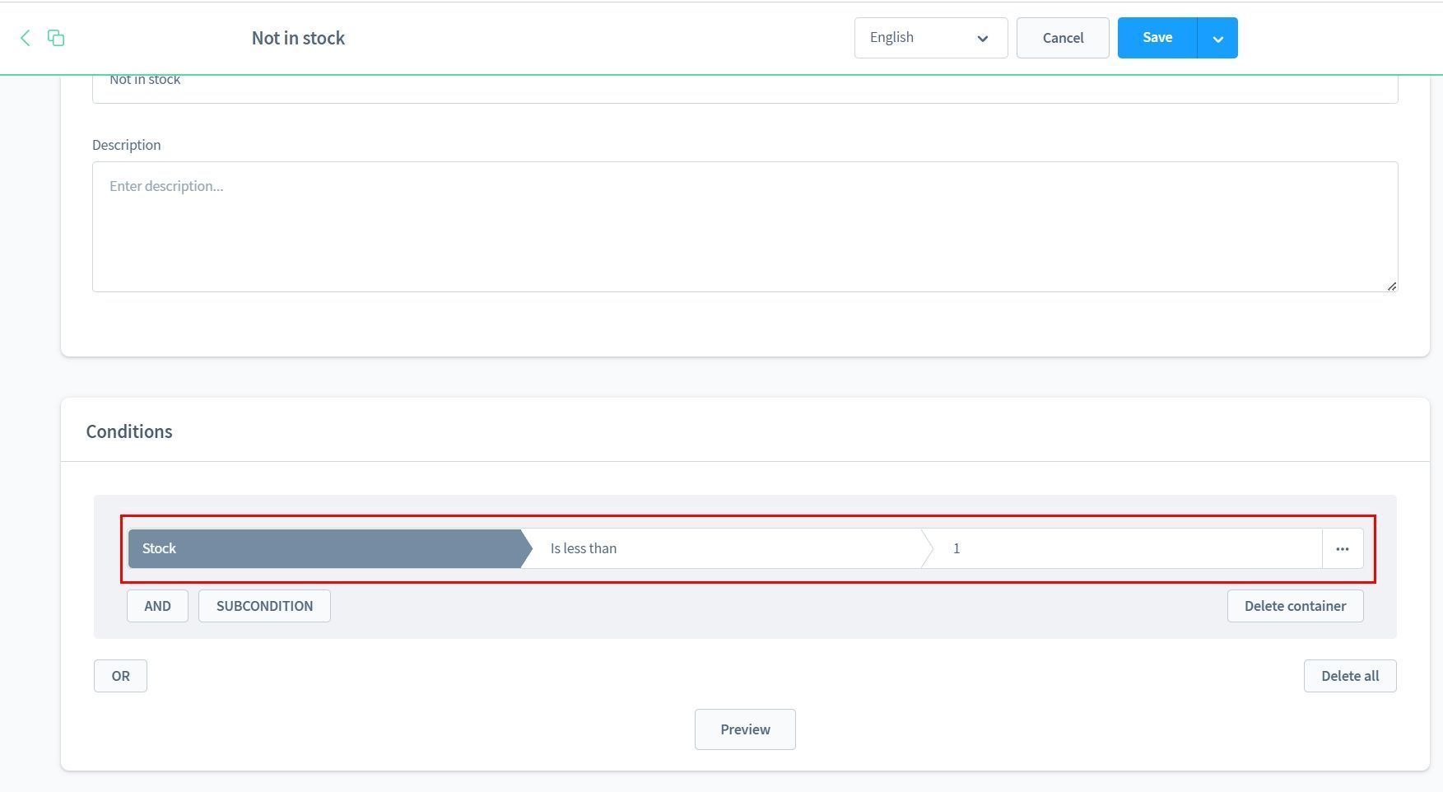This screenshot has width=1443, height=792.
Task: Open the rule Preview
Action: click(744, 729)
